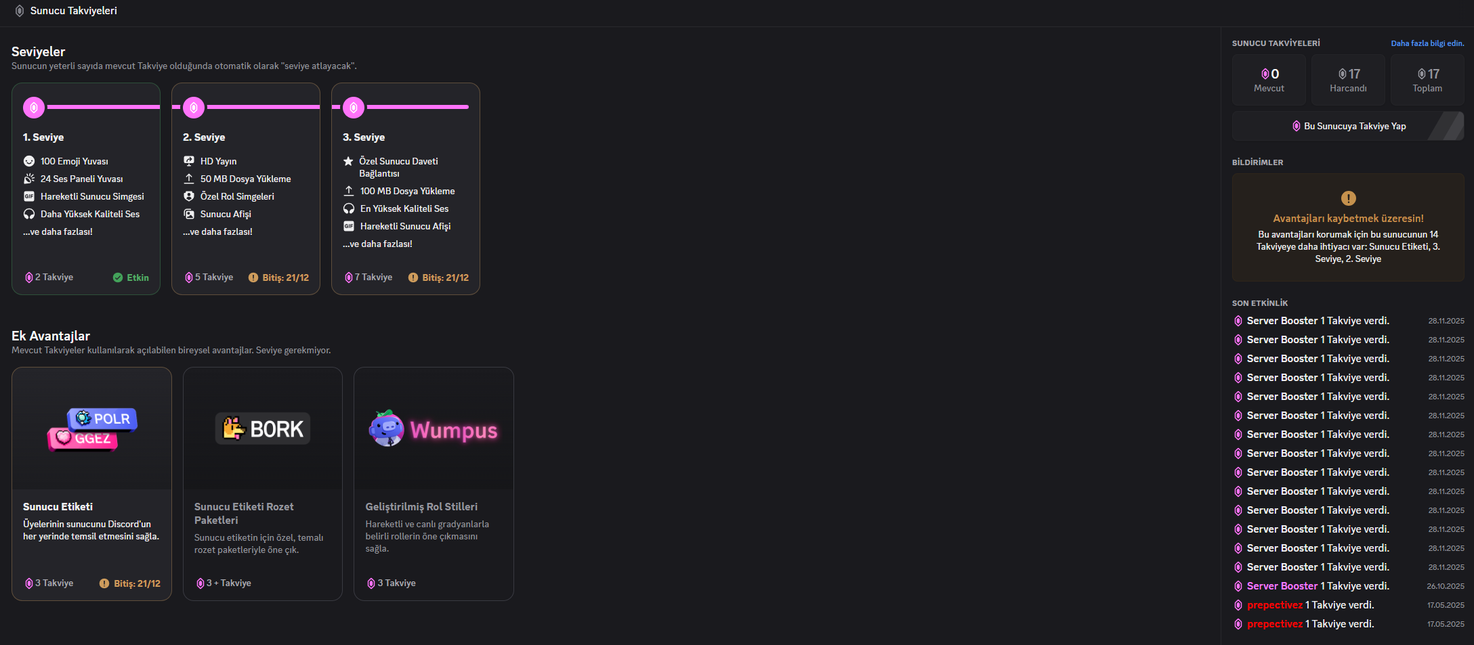Click the Sunucu Etiketi card title
Viewport: 1474px width, 645px height.
pos(58,507)
